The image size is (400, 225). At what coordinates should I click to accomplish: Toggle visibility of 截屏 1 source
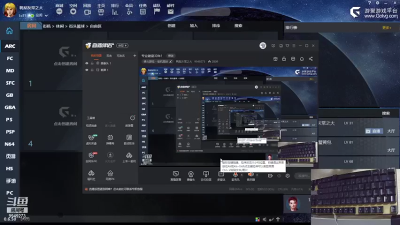click(x=86, y=70)
